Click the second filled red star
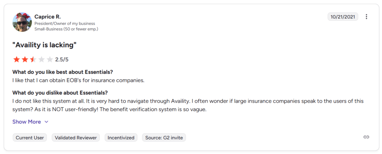 (x=25, y=59)
